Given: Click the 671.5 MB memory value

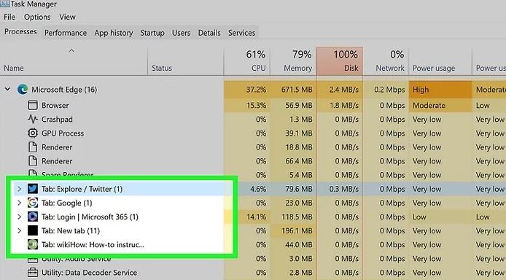Looking at the screenshot, I should tap(297, 90).
